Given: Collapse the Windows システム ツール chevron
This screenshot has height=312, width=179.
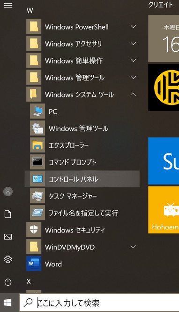Looking at the screenshot, I should (x=133, y=94).
